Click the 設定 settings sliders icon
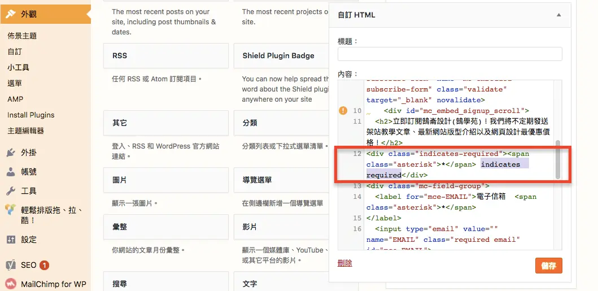This screenshot has height=291, width=598. 11,240
